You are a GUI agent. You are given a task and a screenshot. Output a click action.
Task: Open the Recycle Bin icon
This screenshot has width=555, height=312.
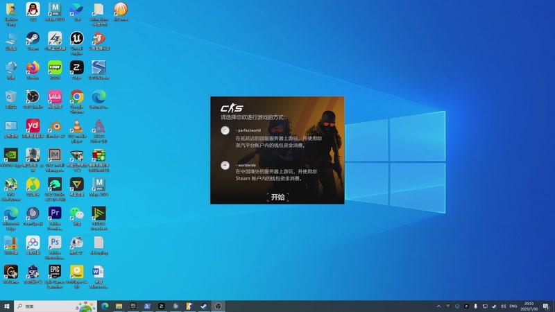[11, 99]
